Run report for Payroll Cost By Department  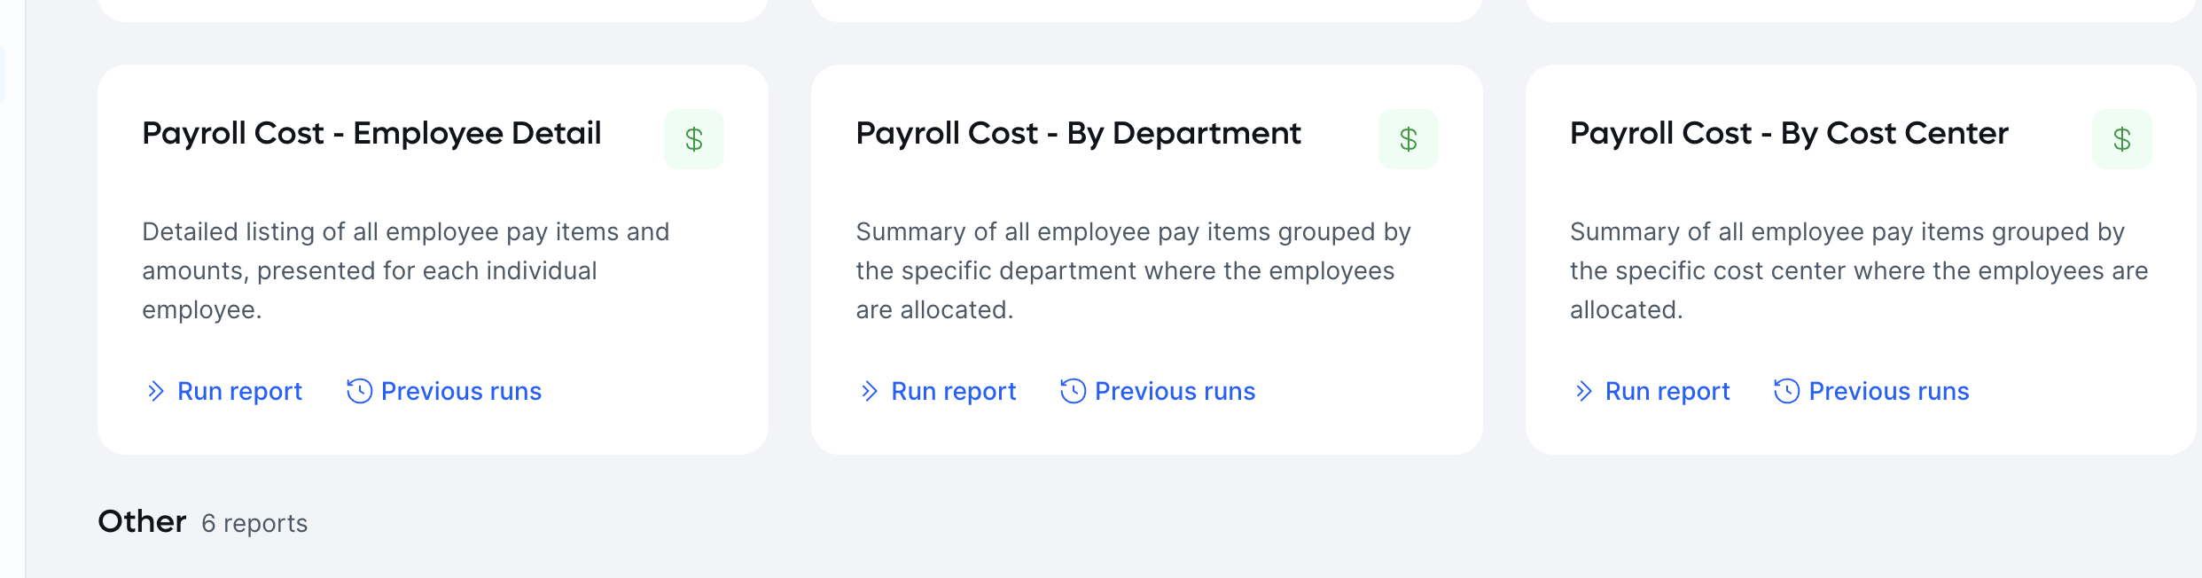tap(938, 391)
